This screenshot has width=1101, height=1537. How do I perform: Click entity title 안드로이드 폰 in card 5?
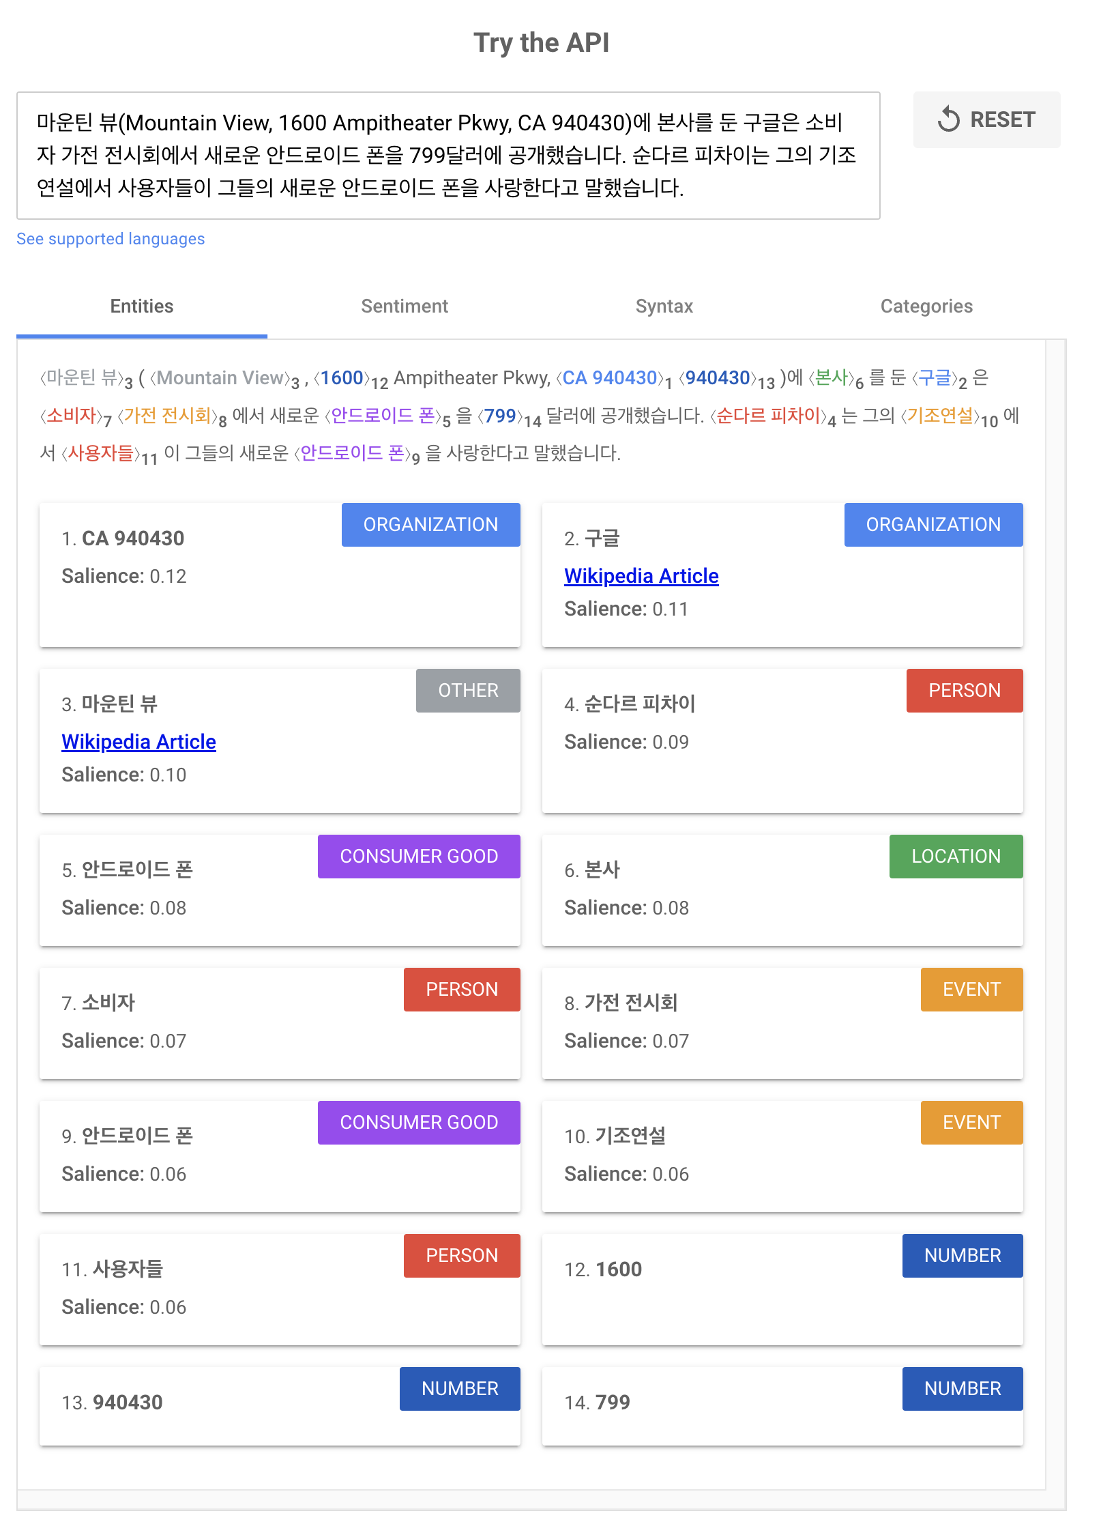coord(138,870)
